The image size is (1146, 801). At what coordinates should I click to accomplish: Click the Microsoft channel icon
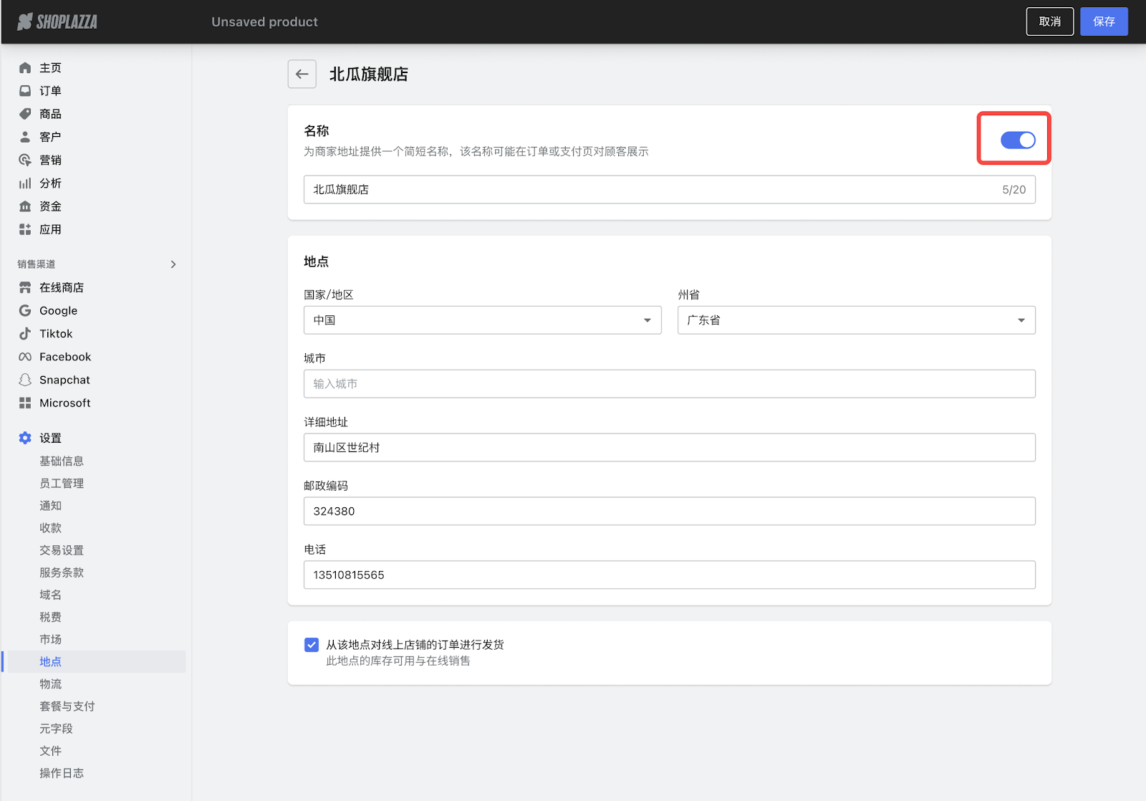point(25,403)
